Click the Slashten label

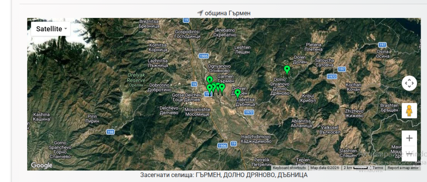tap(348, 153)
